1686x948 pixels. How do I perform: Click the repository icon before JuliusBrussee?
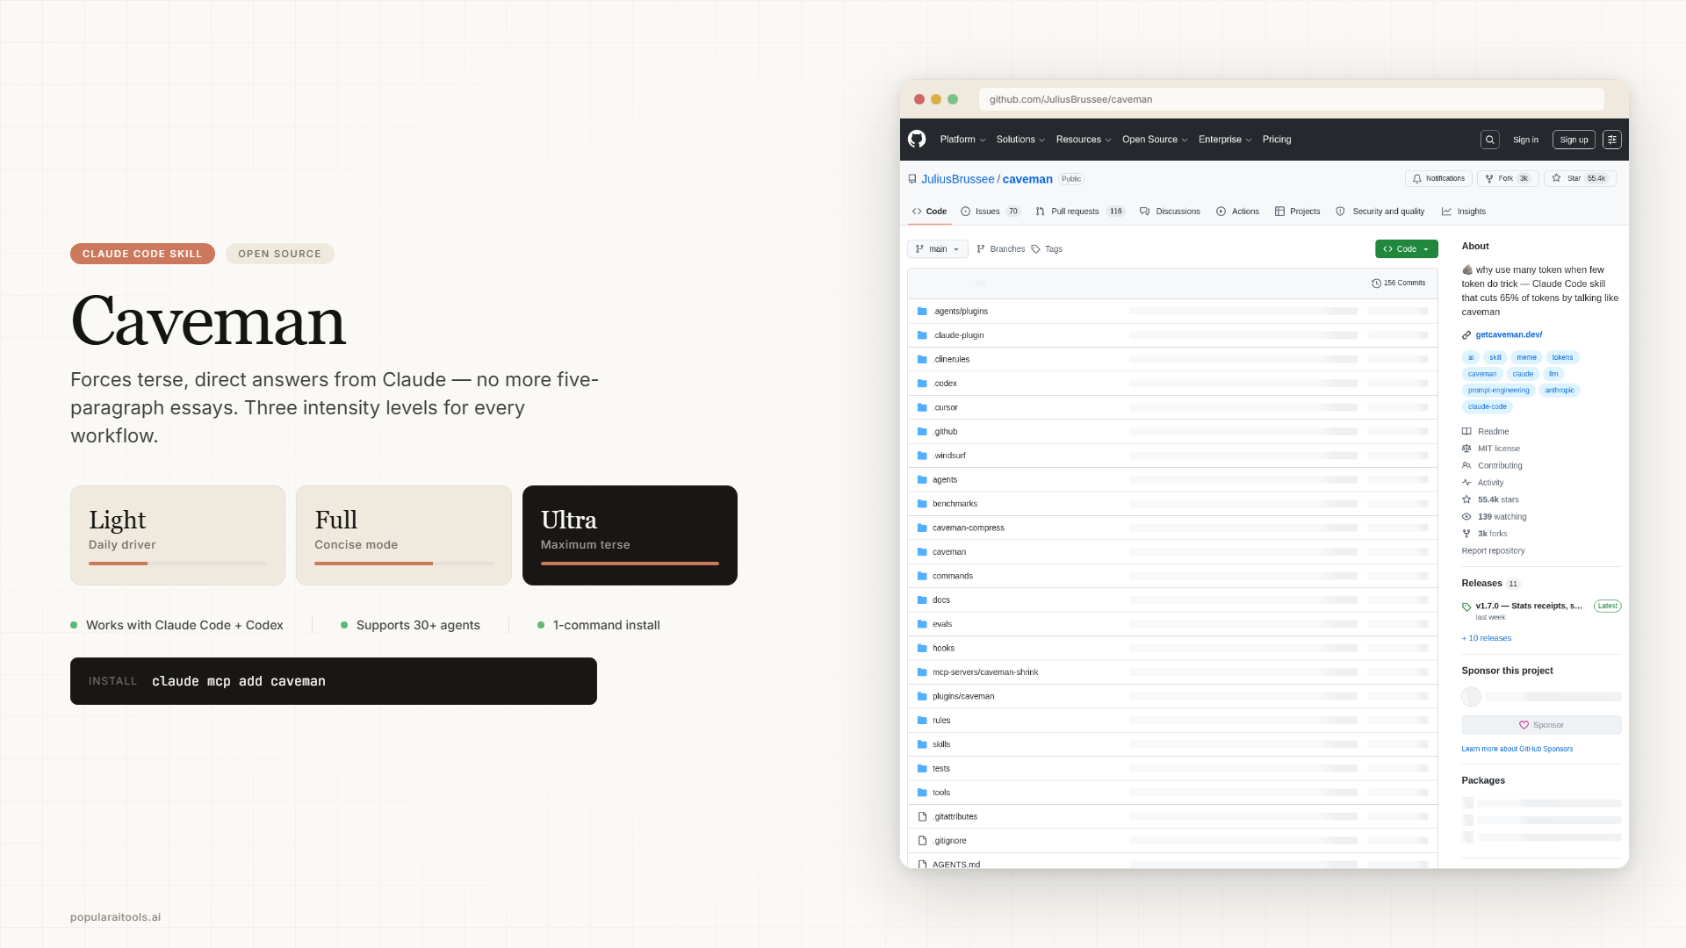point(912,179)
